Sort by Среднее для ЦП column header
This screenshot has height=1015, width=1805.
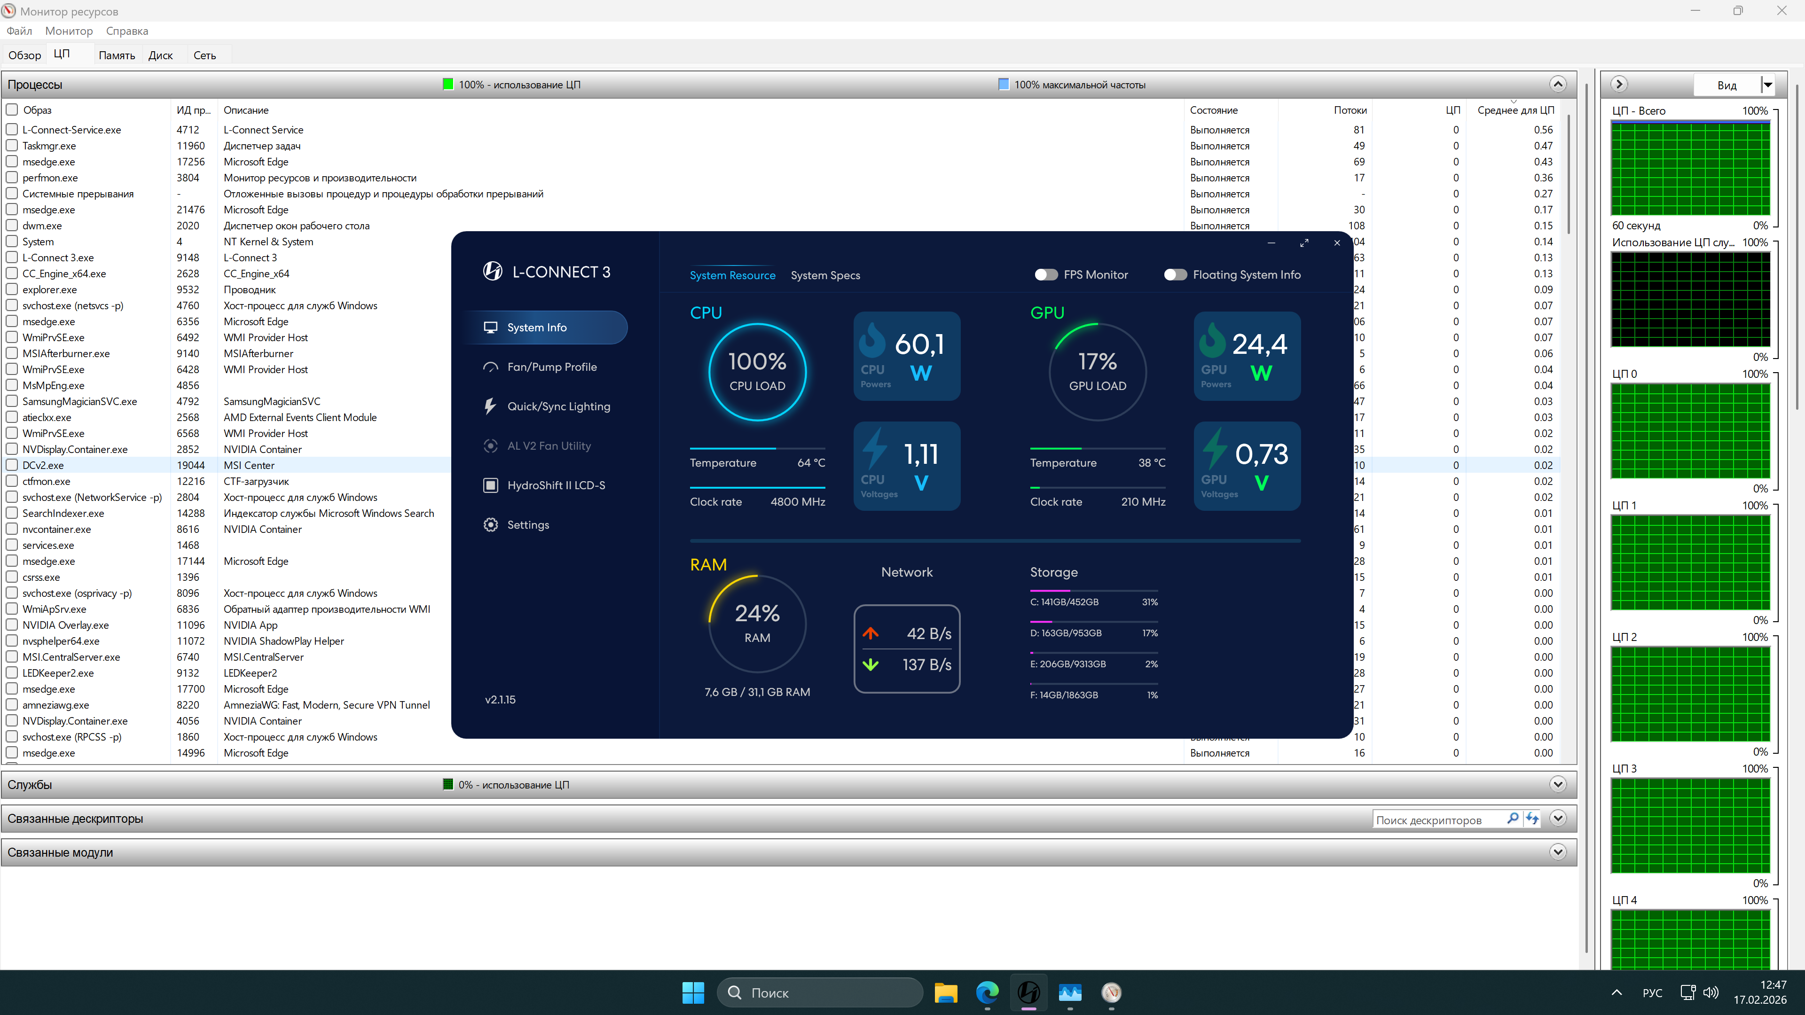(1515, 110)
